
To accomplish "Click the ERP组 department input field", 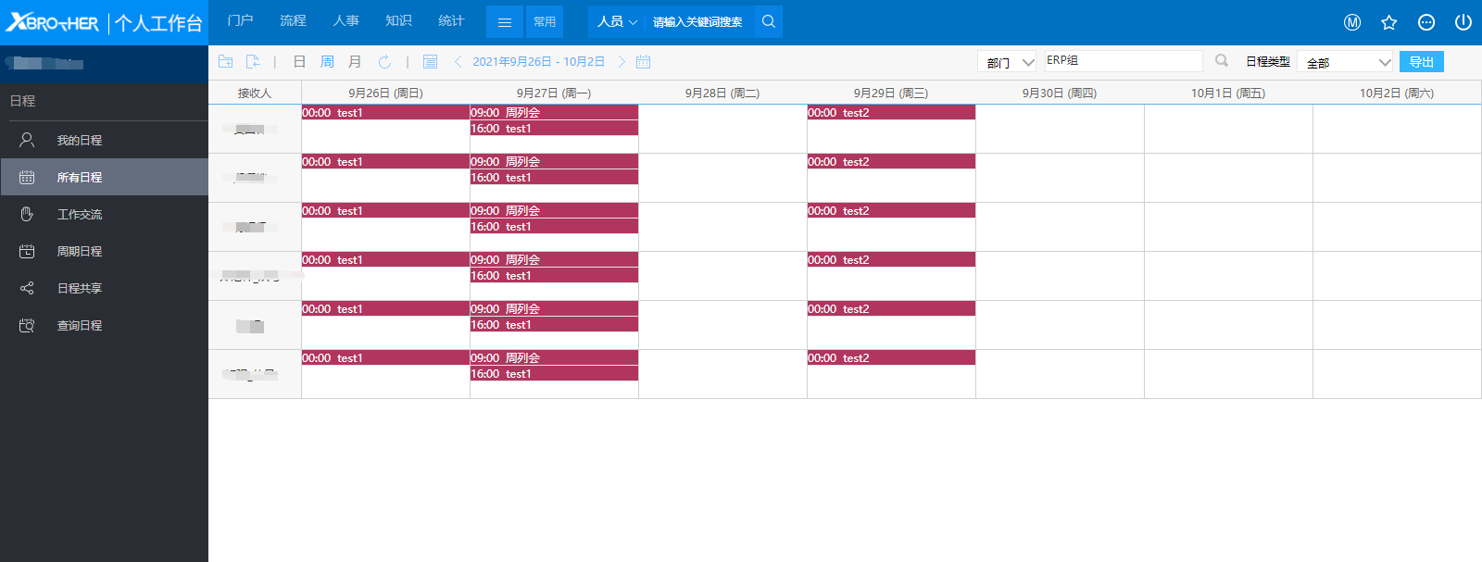I will pyautogui.click(x=1123, y=61).
